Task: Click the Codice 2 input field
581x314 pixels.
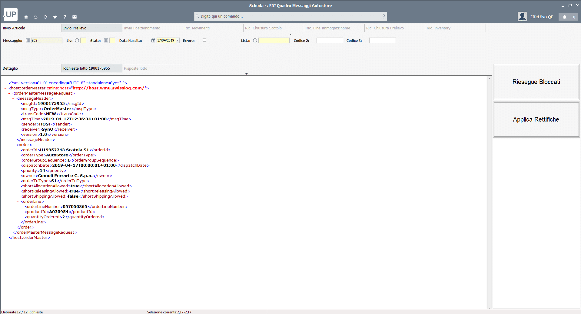Action: 330,40
